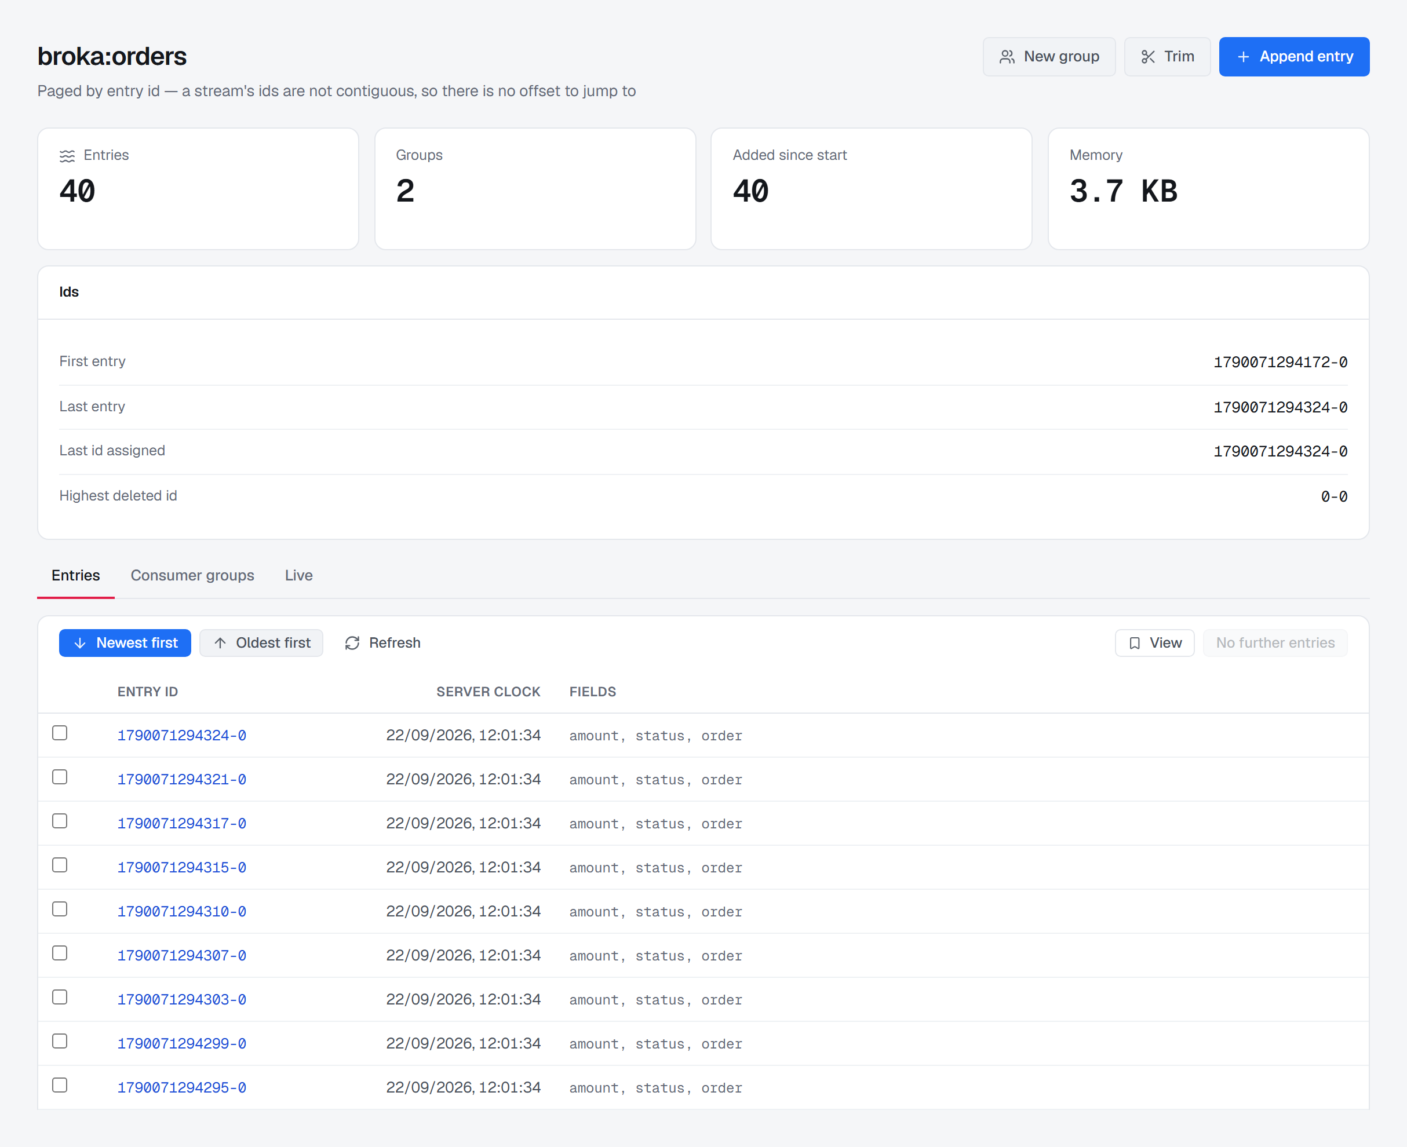Switch to the Consumer groups tab
Screen dimensions: 1407x1147
click(192, 575)
